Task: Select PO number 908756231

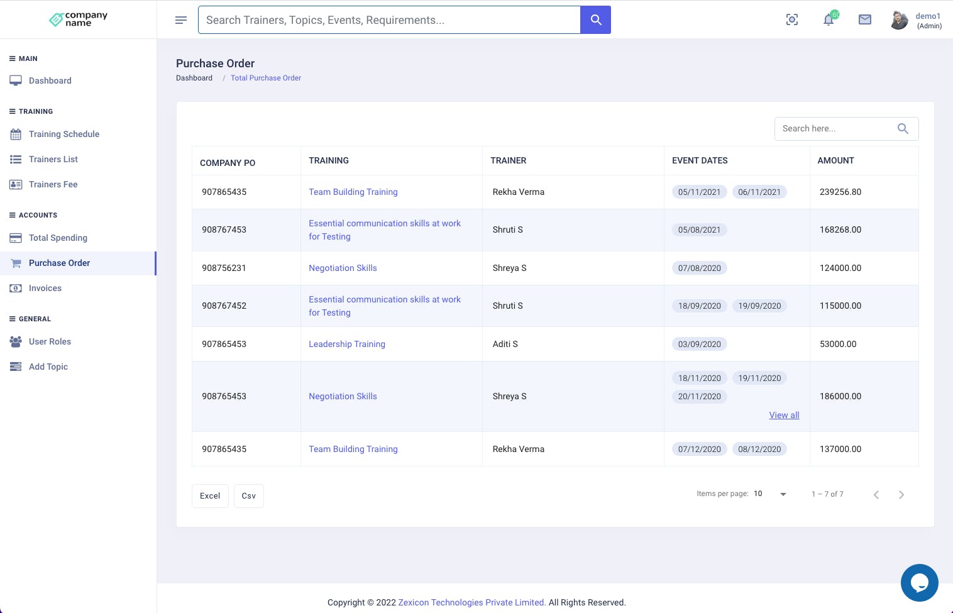Action: click(224, 268)
